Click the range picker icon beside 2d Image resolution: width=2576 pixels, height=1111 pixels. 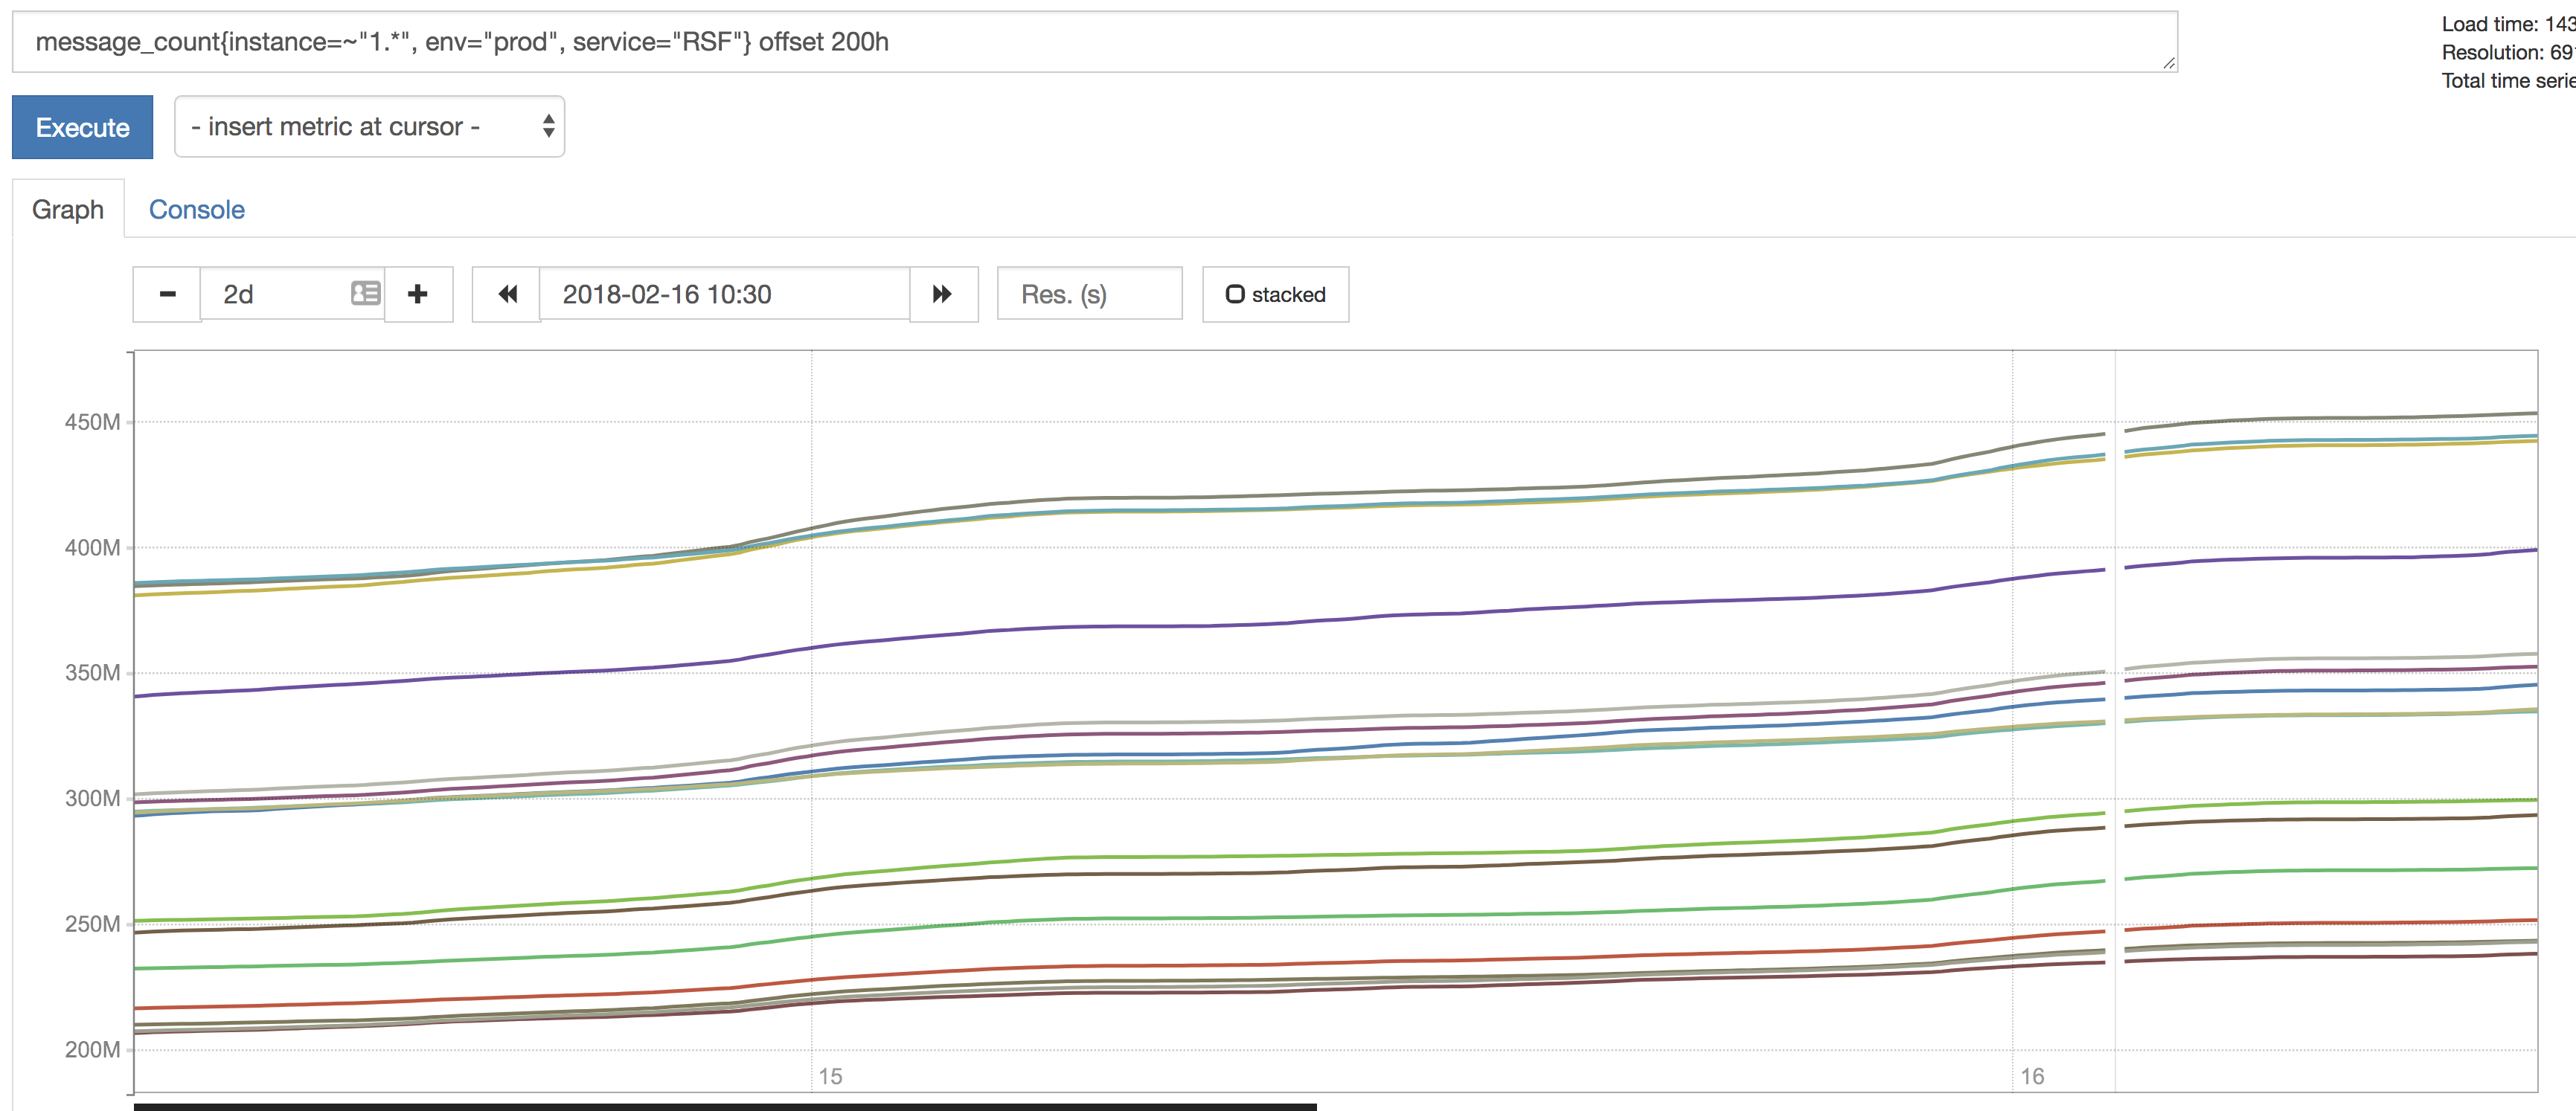366,294
